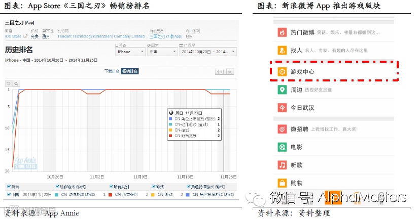Click the 11月9日 axis label
Viewport: 420px width, 219px height.
141,177
